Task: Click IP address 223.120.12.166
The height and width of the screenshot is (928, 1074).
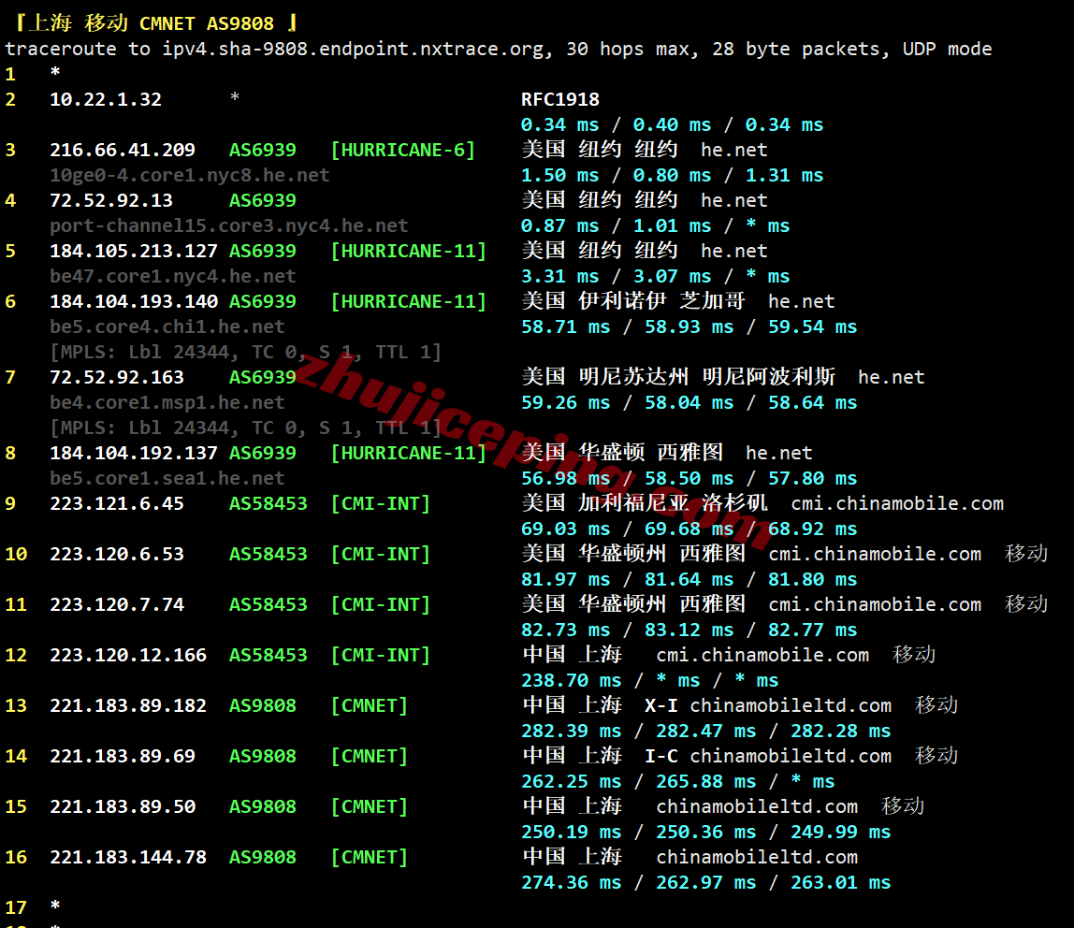Action: [x=128, y=656]
